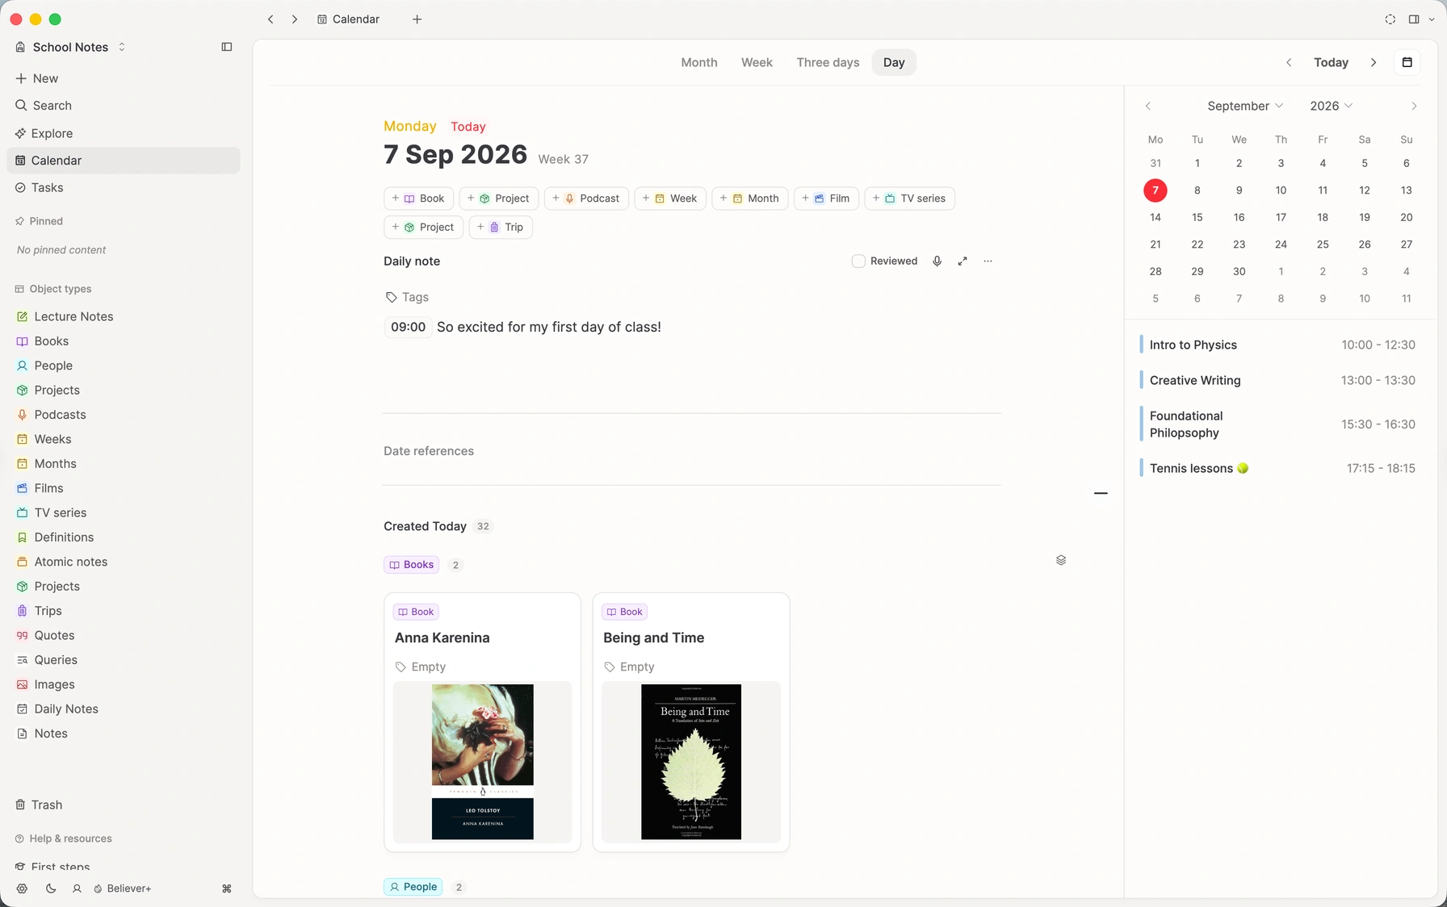Open Explore in sidebar
Viewport: 1447px width, 907px height.
pyautogui.click(x=124, y=133)
